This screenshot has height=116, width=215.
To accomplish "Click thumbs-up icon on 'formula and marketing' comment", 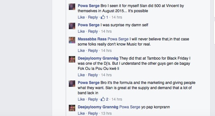I will click(103, 99).
